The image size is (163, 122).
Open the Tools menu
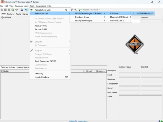pyautogui.click(x=32, y=6)
